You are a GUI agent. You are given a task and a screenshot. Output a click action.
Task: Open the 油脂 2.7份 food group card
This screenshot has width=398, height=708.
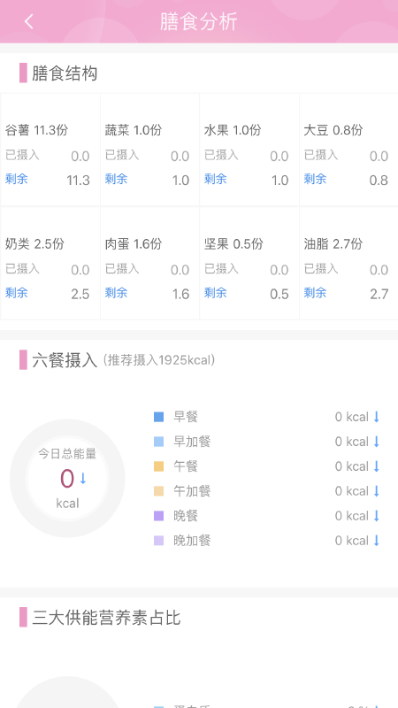click(x=348, y=263)
